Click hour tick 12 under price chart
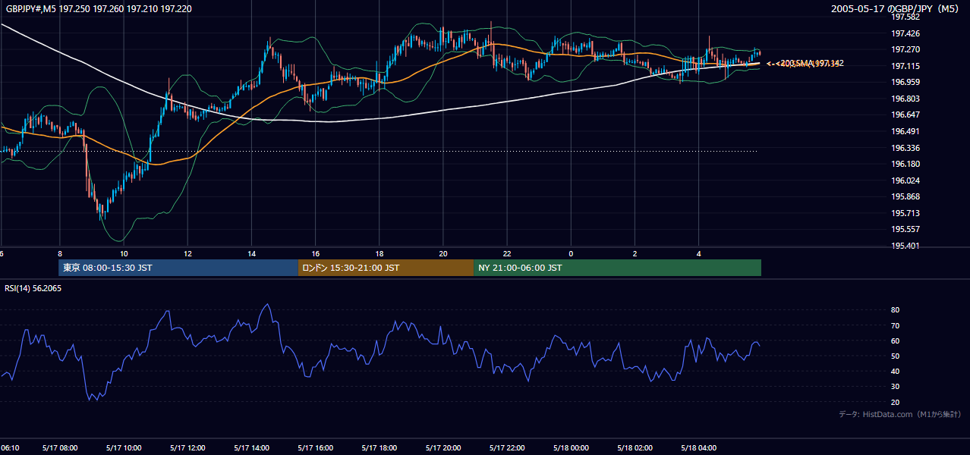This screenshot has height=455, width=970. click(x=187, y=253)
